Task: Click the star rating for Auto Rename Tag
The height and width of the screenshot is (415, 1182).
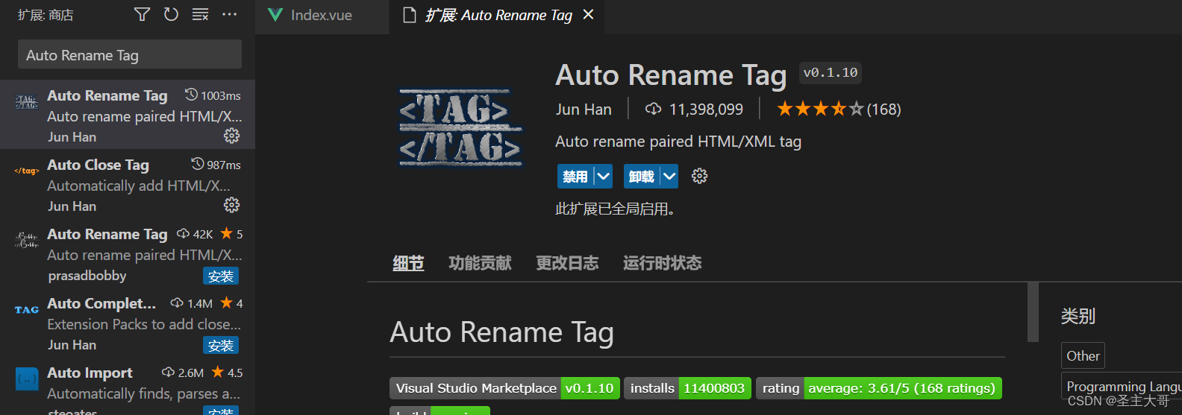Action: (820, 109)
